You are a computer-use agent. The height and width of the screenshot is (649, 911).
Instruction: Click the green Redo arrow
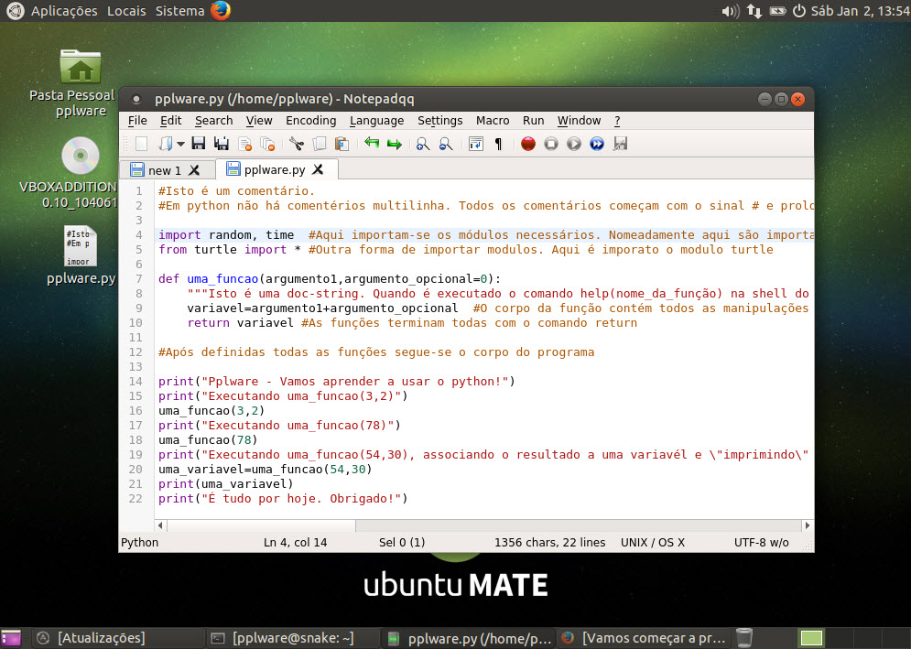click(395, 144)
